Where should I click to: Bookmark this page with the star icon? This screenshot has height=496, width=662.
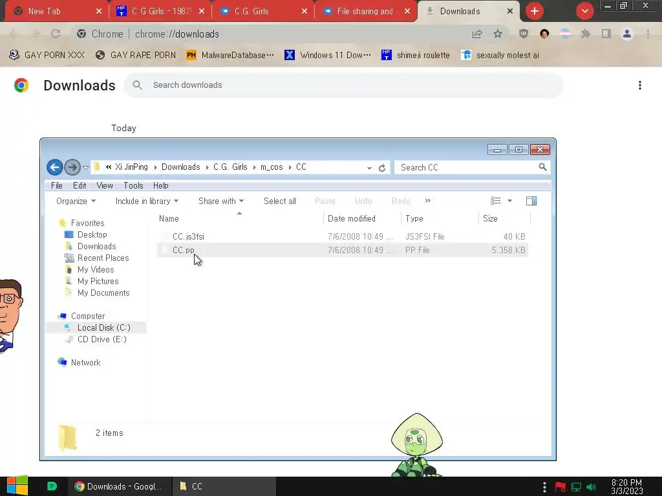[498, 34]
